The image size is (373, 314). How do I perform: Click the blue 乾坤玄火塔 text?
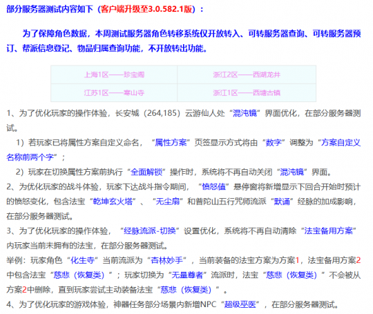[x=113, y=202]
